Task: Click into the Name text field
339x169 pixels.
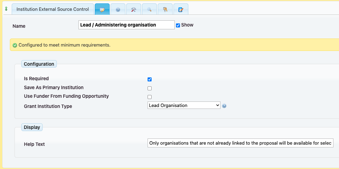Action: 126,25
